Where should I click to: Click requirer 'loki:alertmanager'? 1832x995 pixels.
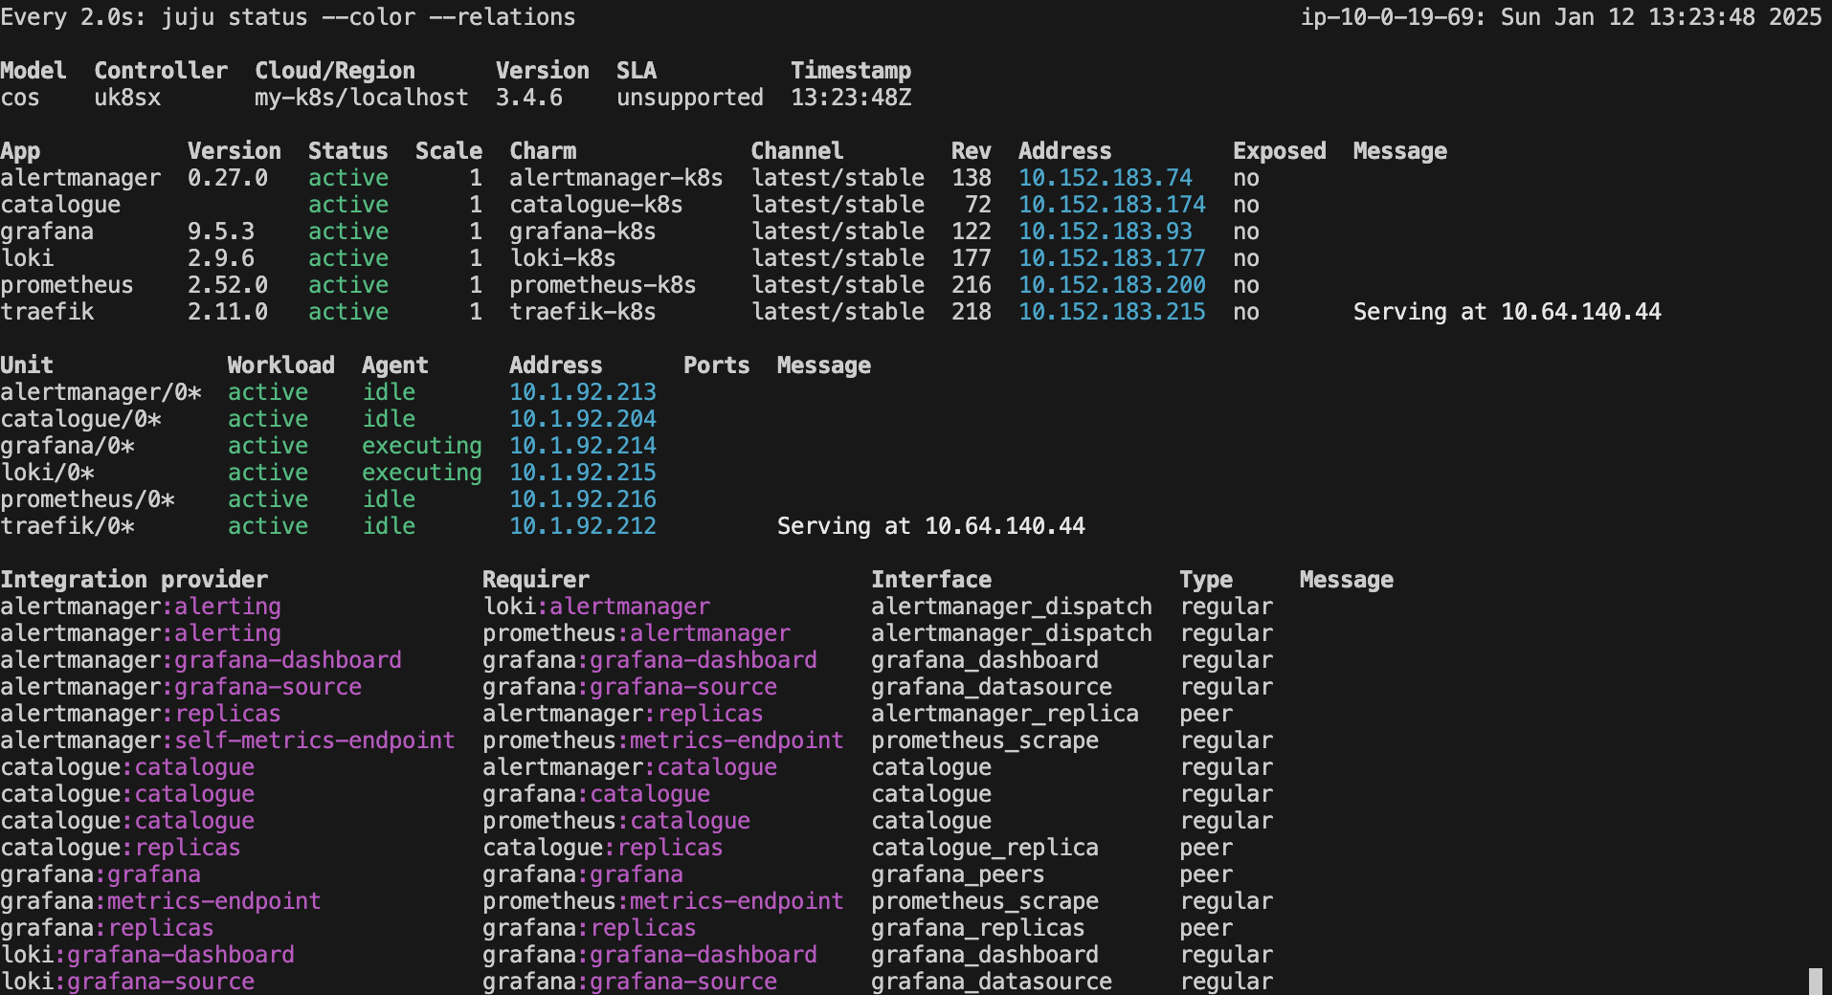(596, 607)
